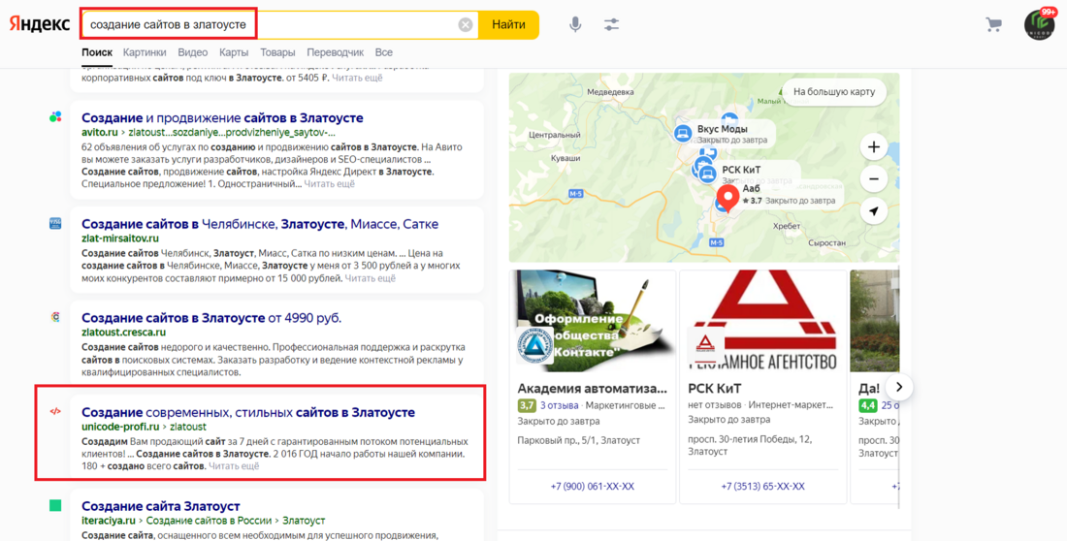The width and height of the screenshot is (1067, 541).
Task: Click the avito.ru favicon
Action: (55, 117)
